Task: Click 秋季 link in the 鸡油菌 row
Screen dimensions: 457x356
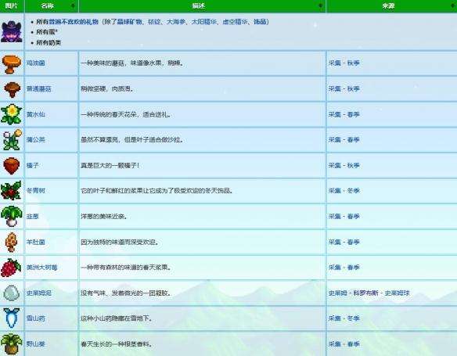Action: (353, 63)
